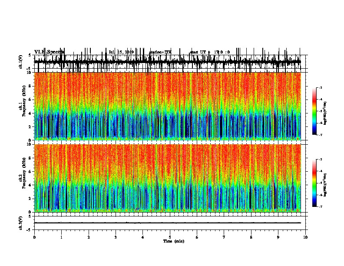Click time axis tick label '1'
344x266 pixels.
61,237
